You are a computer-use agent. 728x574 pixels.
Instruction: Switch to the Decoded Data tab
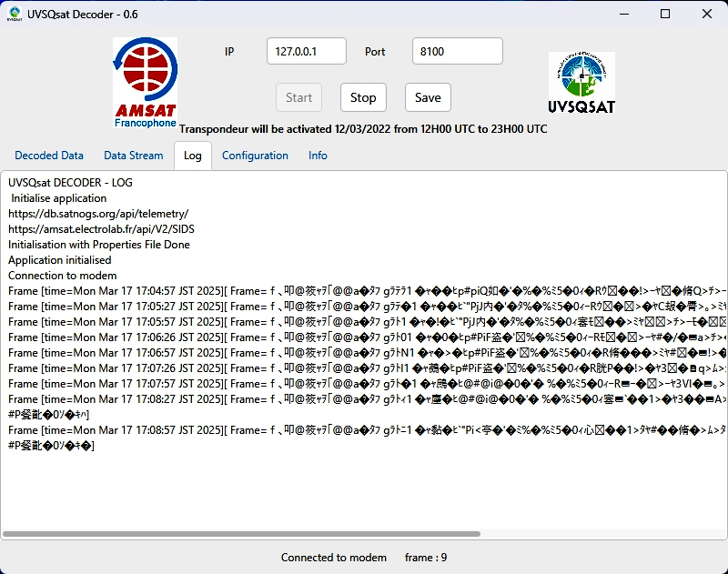(x=49, y=156)
